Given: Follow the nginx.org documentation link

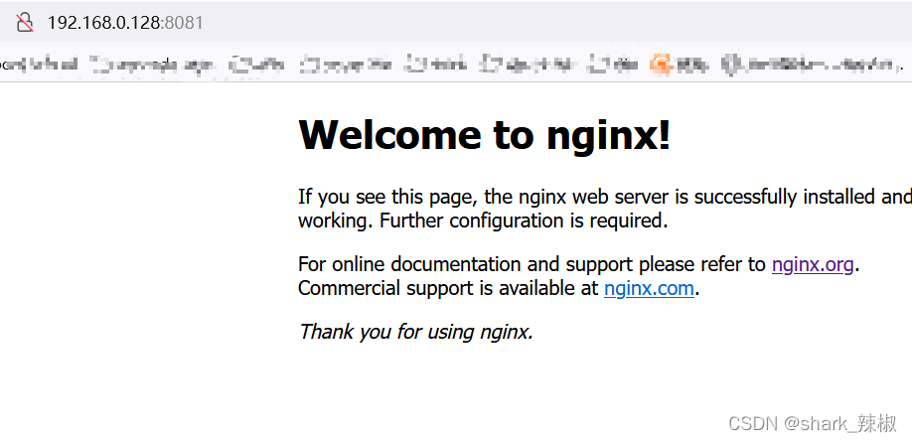Looking at the screenshot, I should click(x=812, y=264).
